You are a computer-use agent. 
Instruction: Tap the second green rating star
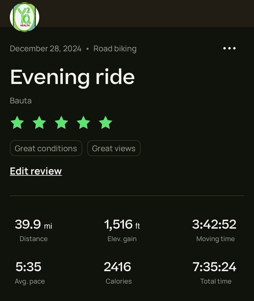(39, 123)
